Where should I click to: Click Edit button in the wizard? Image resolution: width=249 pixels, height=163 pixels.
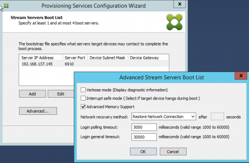61,94
